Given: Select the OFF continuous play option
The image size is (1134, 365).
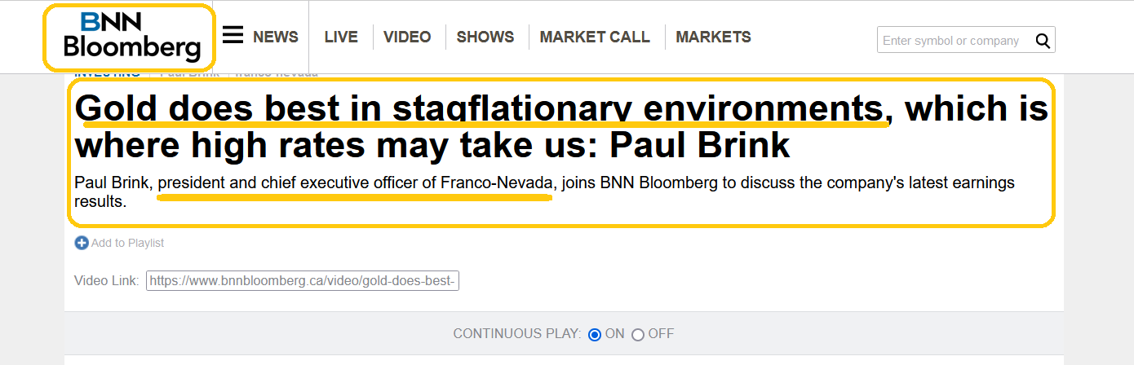Looking at the screenshot, I should point(638,334).
